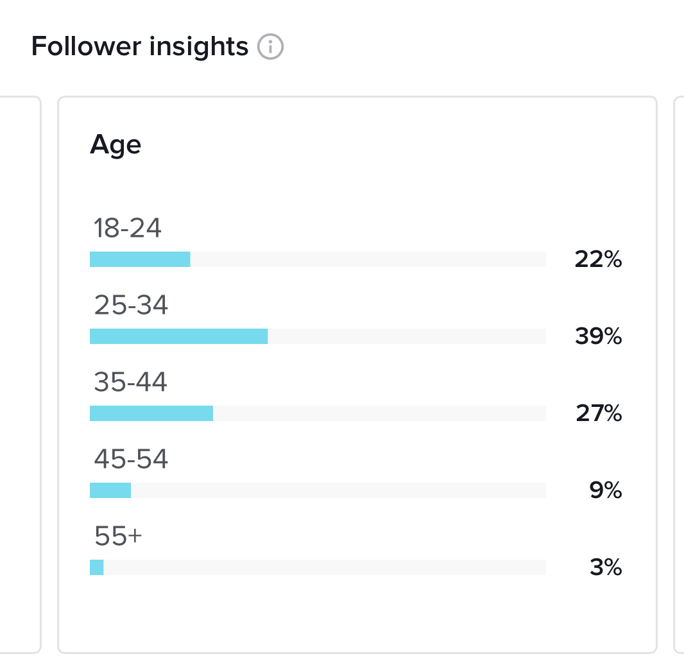The height and width of the screenshot is (663, 684).
Task: Click the 18-24 blue progress bar
Action: [x=140, y=259]
